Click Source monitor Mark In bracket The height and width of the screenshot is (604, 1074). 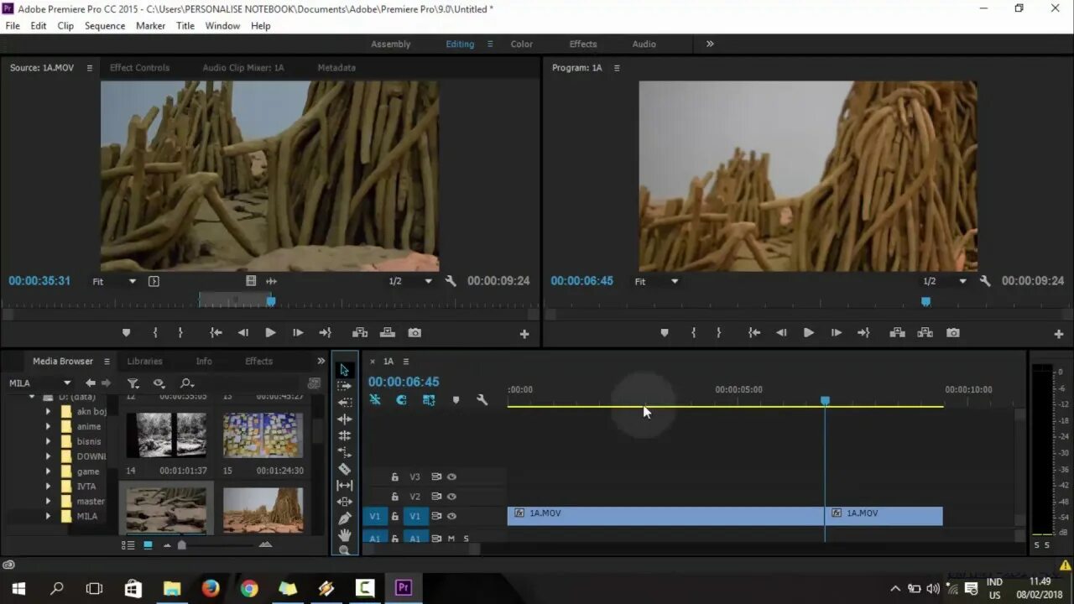click(x=155, y=333)
